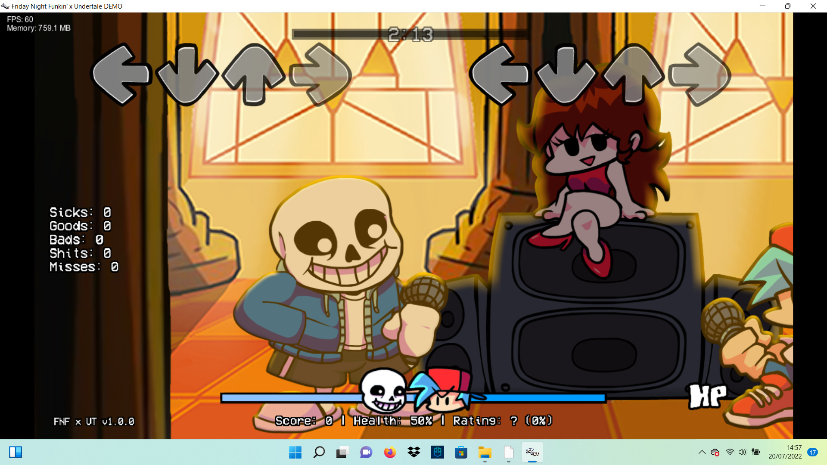Expand hidden icons in the system tray
Viewport: 827px width, 465px height.
pyautogui.click(x=702, y=452)
